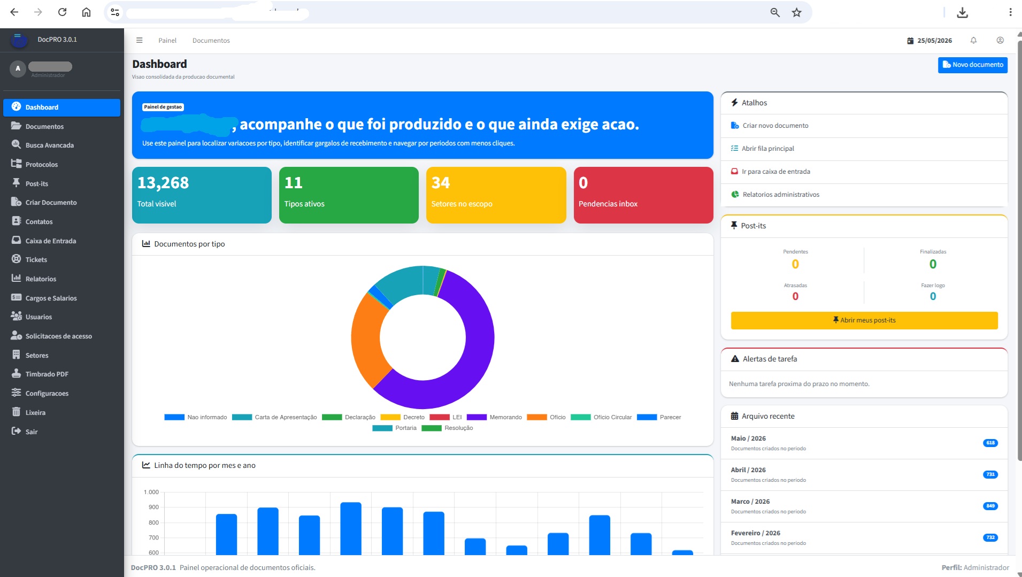Screen dimensions: 1022x577
Task: Click the Novo documento button
Action: coord(972,65)
